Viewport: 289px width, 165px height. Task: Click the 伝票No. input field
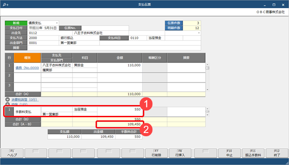click(105, 28)
